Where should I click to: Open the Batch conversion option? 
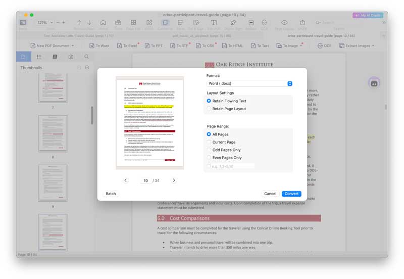point(111,194)
